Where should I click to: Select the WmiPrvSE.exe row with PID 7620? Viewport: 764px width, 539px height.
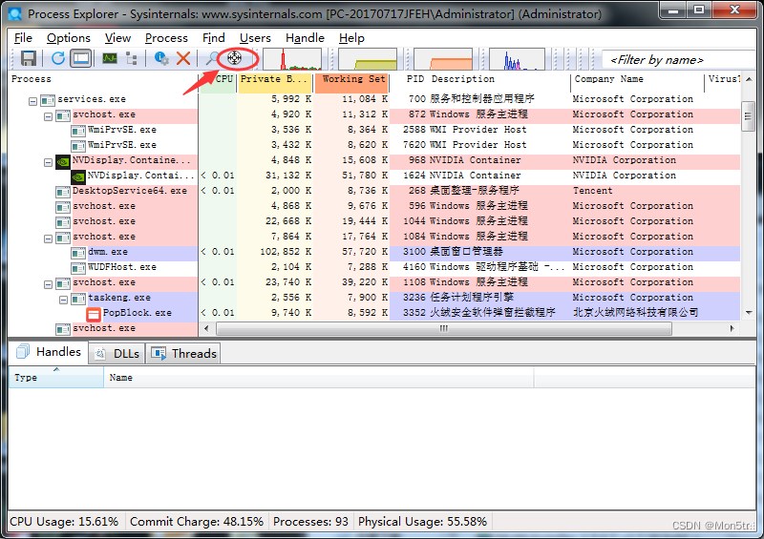tap(373, 145)
